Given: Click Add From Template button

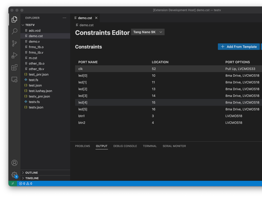Looking at the screenshot, I should 239,47.
